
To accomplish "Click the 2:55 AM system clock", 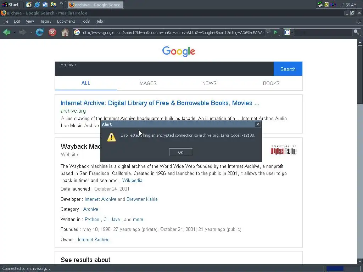I will [349, 5].
